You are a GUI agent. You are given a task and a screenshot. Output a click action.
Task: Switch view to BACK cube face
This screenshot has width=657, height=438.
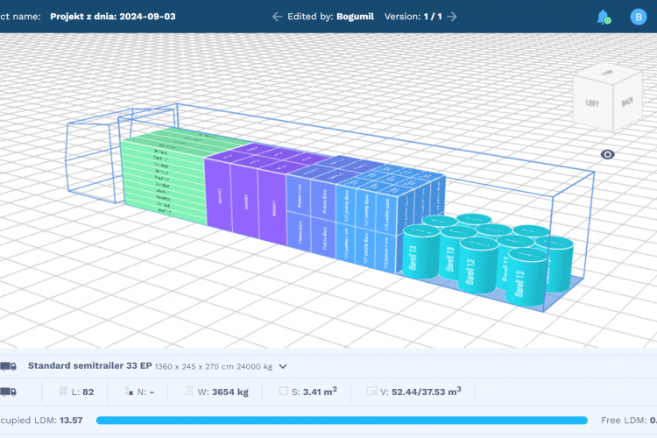(626, 102)
